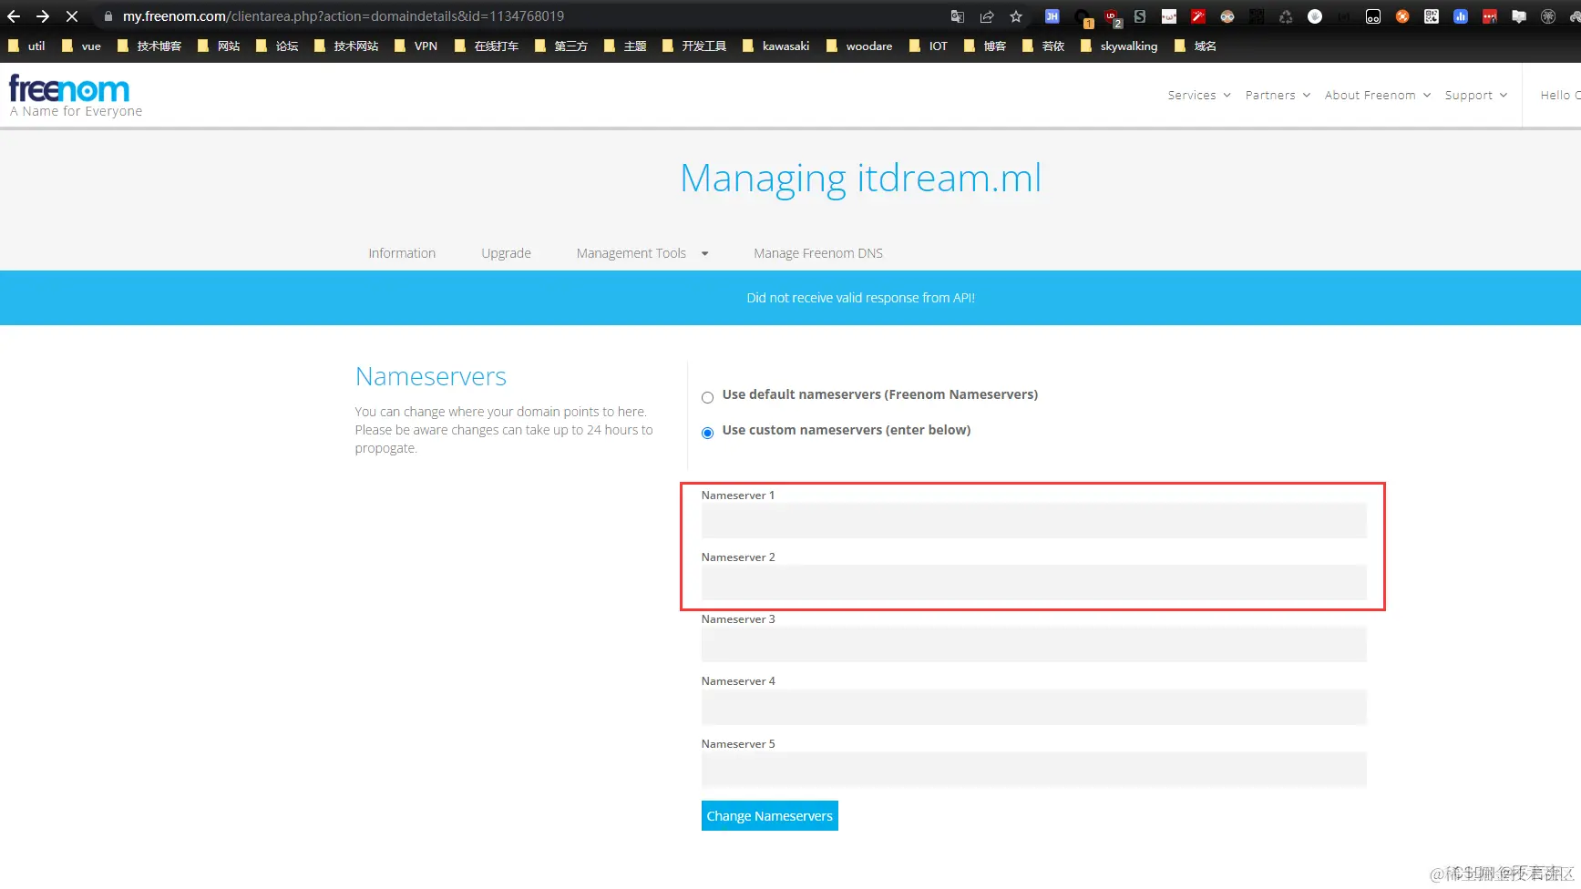
Task: Open the Hello account menu
Action: point(1560,95)
